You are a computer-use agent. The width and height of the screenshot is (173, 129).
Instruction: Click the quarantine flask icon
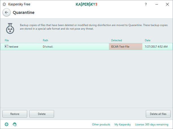point(10,29)
